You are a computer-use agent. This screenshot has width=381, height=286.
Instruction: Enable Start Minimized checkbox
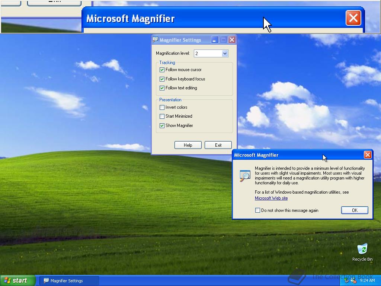pos(162,116)
